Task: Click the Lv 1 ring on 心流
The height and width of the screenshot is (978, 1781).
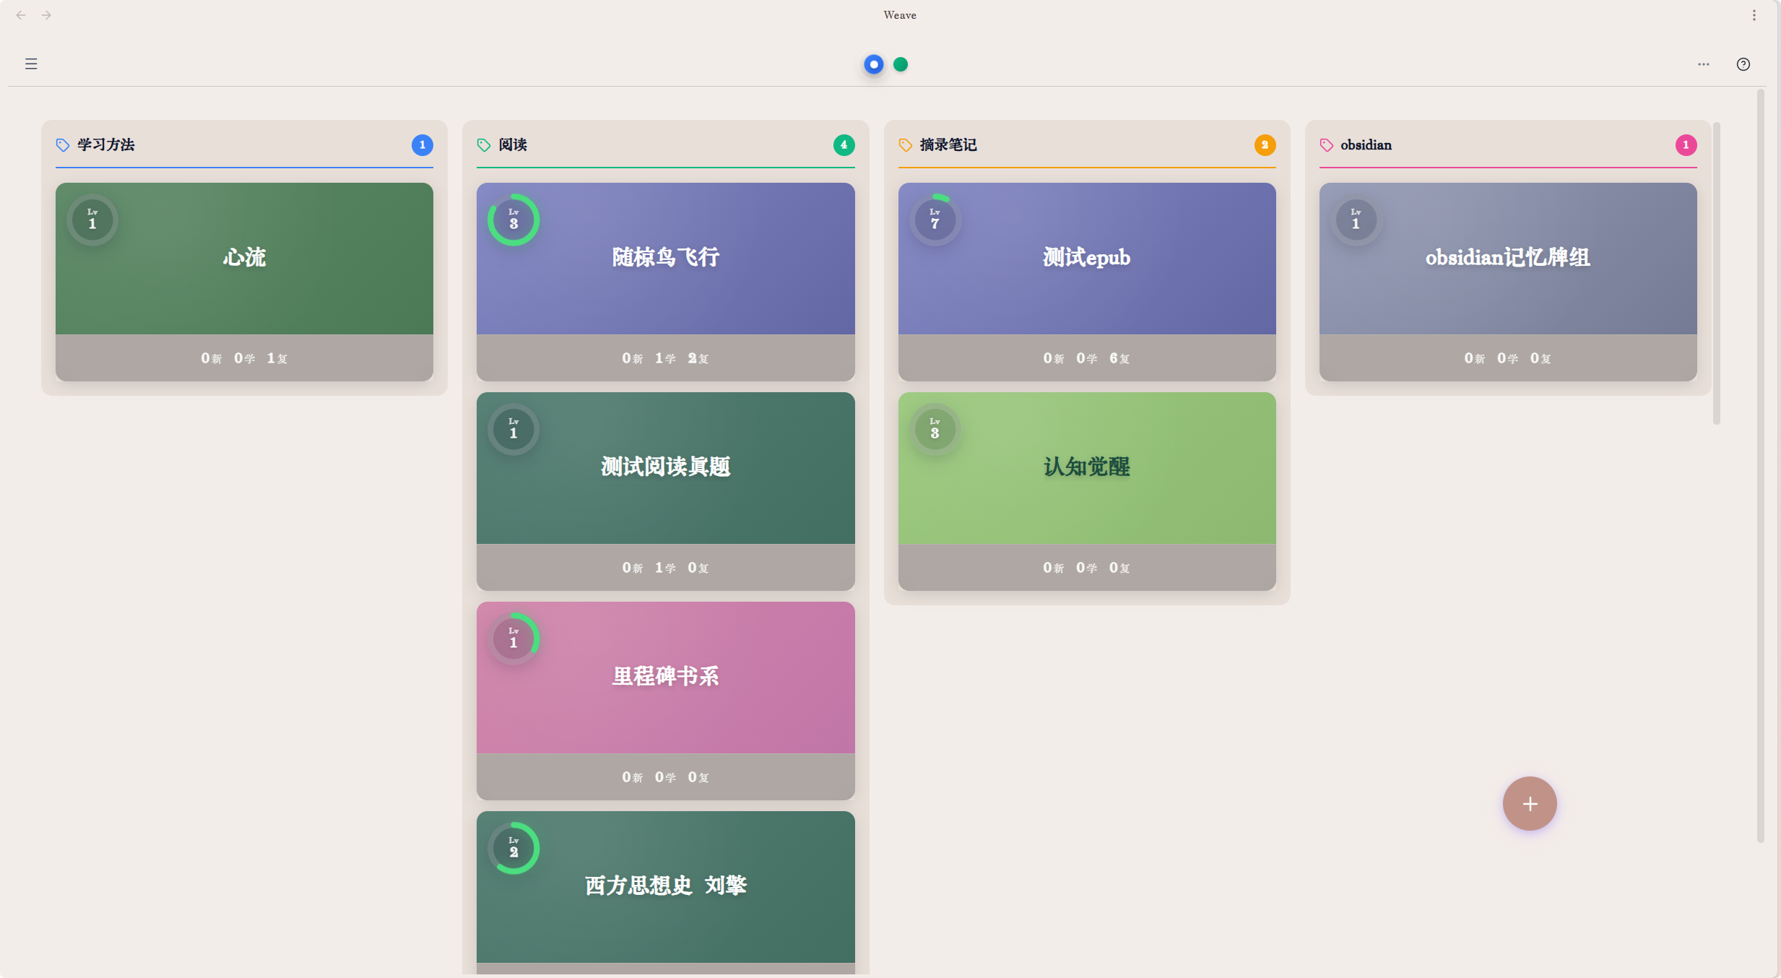Action: (x=92, y=220)
